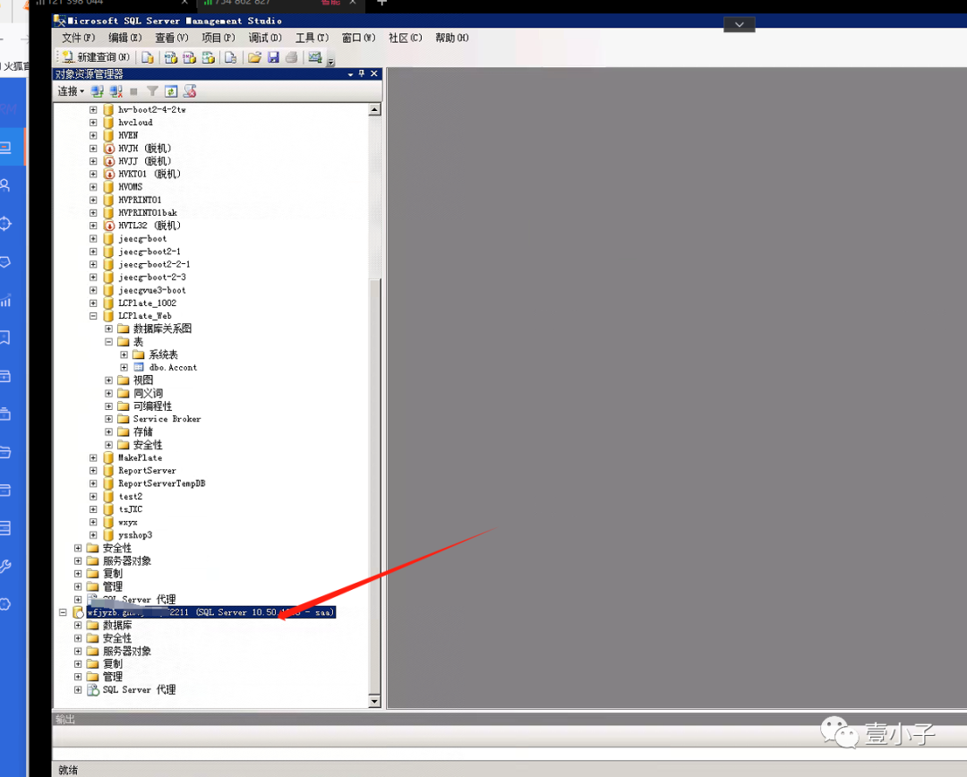Collapse the wfjyzb server node
967x777 pixels.
(x=63, y=612)
